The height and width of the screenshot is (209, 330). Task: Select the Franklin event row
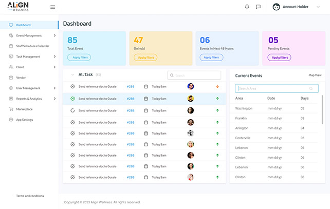pos(273,119)
